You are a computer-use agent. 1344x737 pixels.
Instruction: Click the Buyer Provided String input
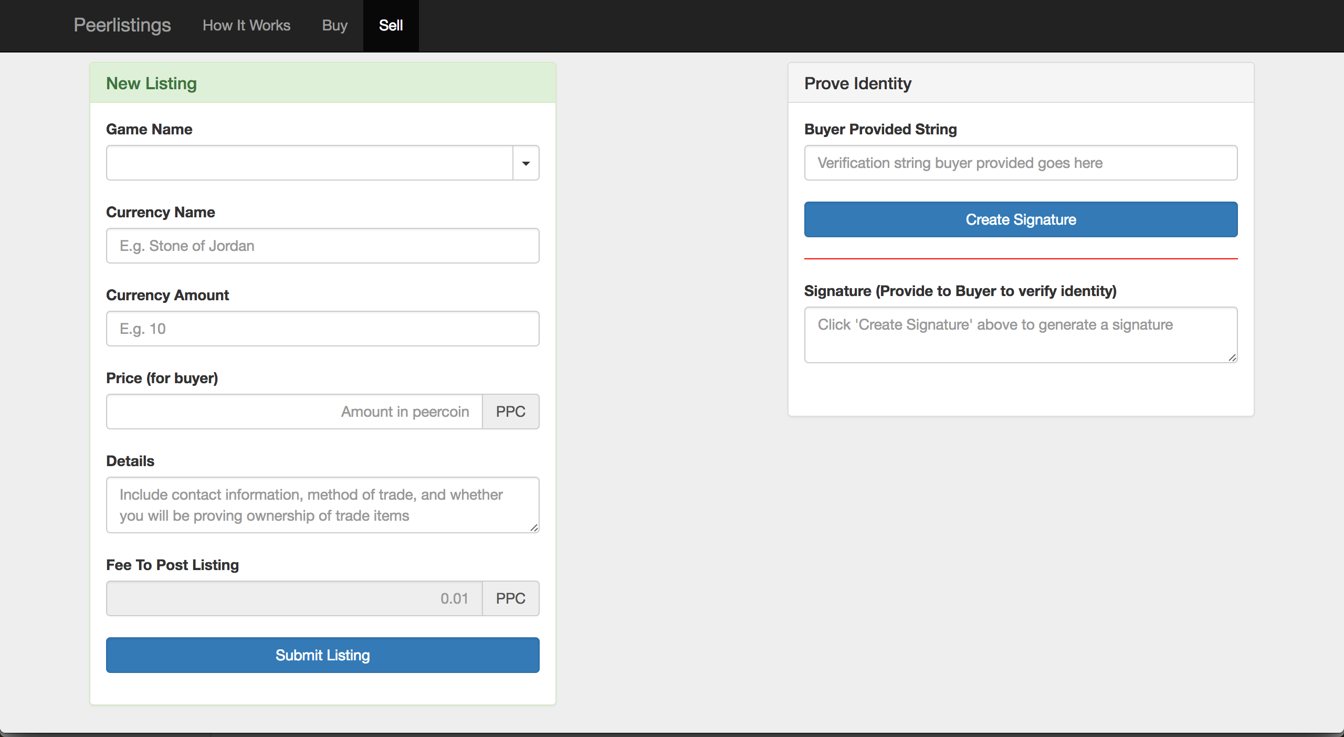pyautogui.click(x=1021, y=163)
